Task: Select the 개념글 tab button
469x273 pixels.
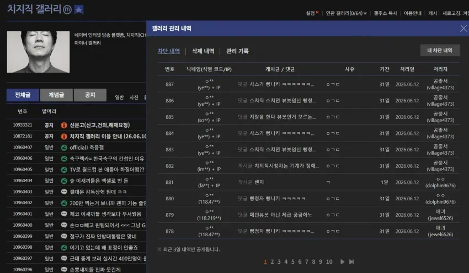Action: 56,95
